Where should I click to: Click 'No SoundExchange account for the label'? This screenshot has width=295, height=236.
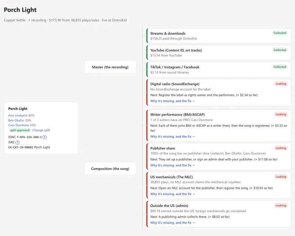pyautogui.click(x=180, y=89)
